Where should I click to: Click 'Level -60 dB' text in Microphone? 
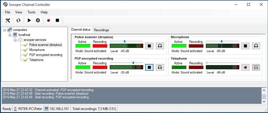tap(216, 51)
